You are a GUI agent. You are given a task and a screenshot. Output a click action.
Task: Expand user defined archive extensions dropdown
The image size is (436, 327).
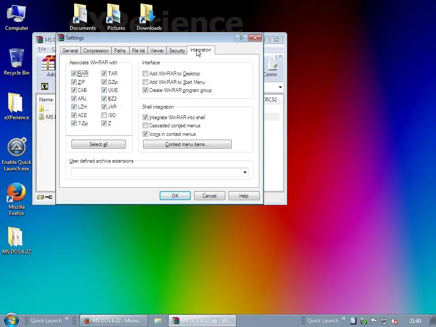(245, 172)
